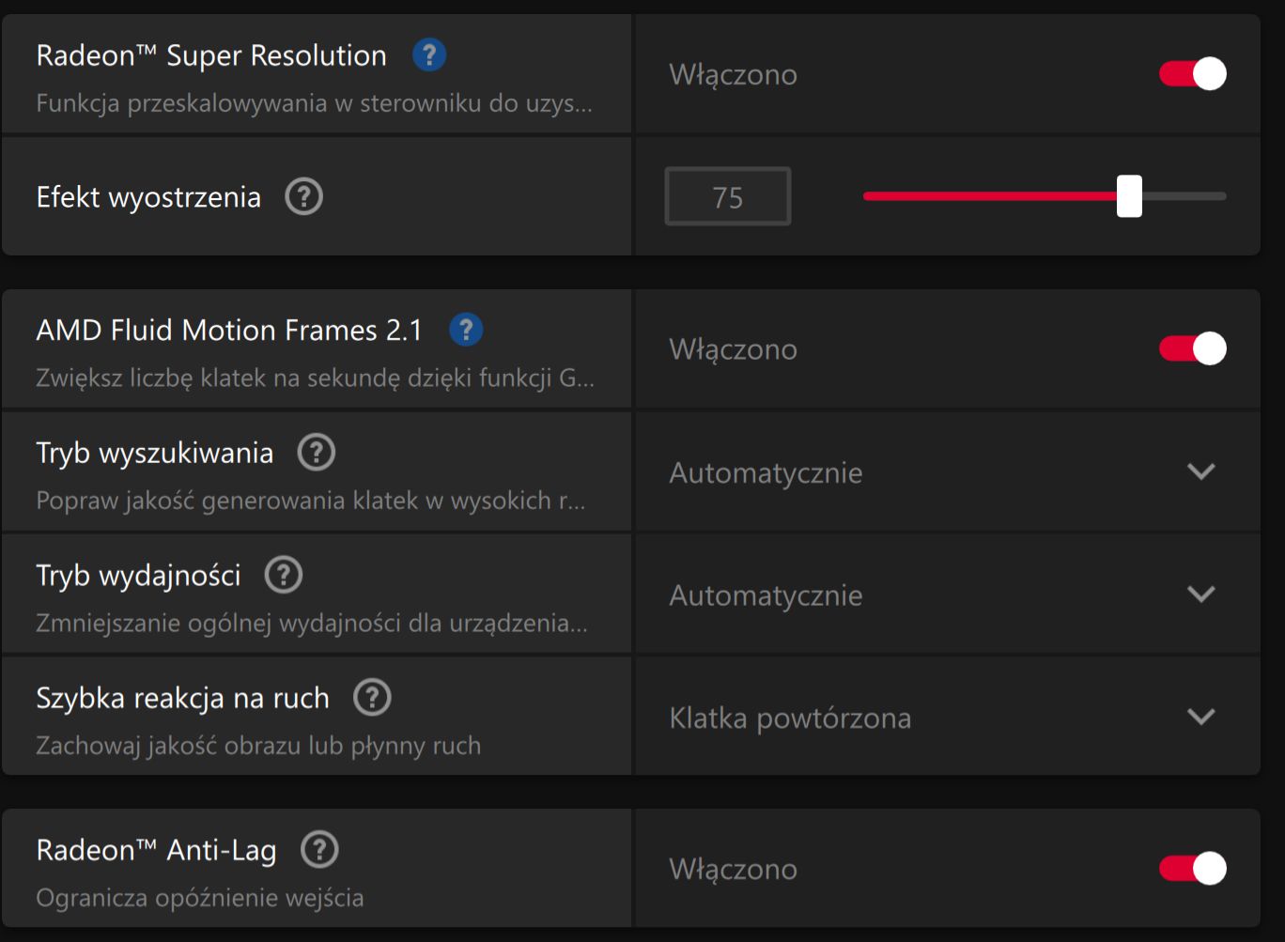This screenshot has width=1285, height=942.
Task: Click the Włączono status for Radeon Super Resolution
Action: coord(734,74)
